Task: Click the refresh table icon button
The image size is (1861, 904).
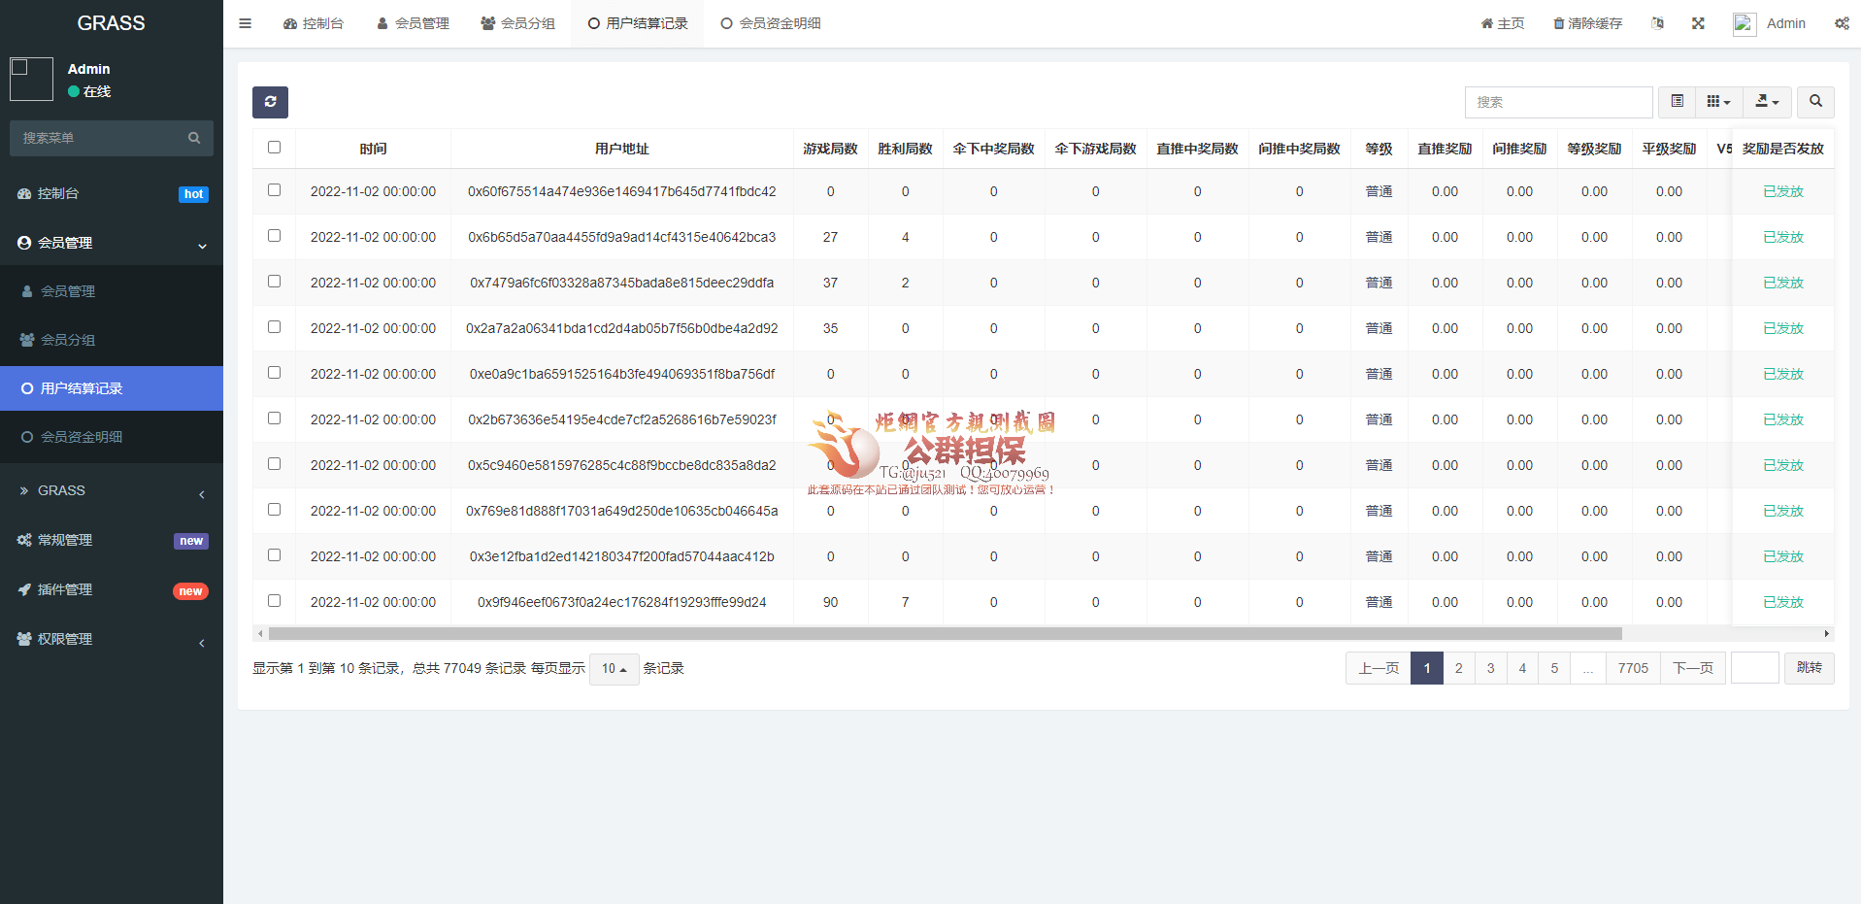Action: pos(270,102)
